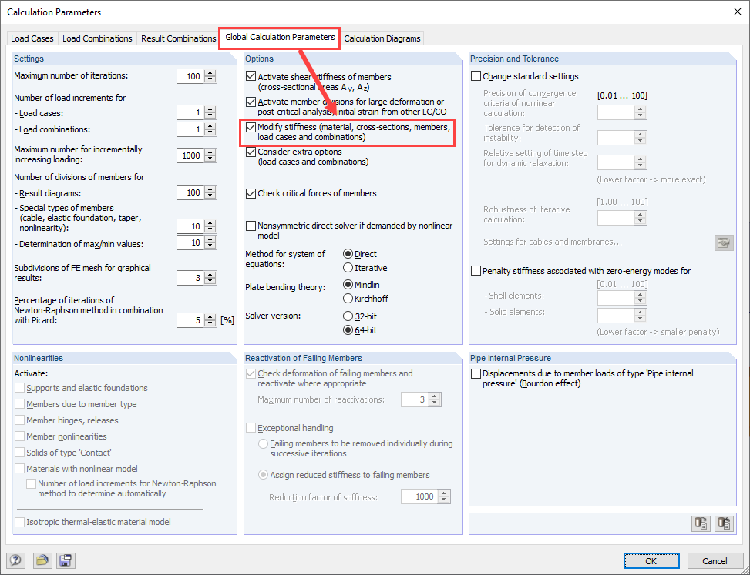This screenshot has width=750, height=575.
Task: Click the greyed Member hinges, releases checkbox
Action: (x=19, y=420)
